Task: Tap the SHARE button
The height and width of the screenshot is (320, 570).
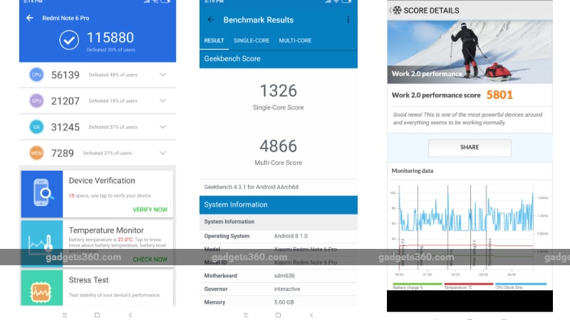Action: click(470, 147)
